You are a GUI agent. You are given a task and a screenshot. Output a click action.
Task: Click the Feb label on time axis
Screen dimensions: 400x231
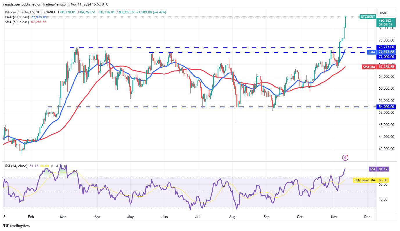(x=31, y=217)
